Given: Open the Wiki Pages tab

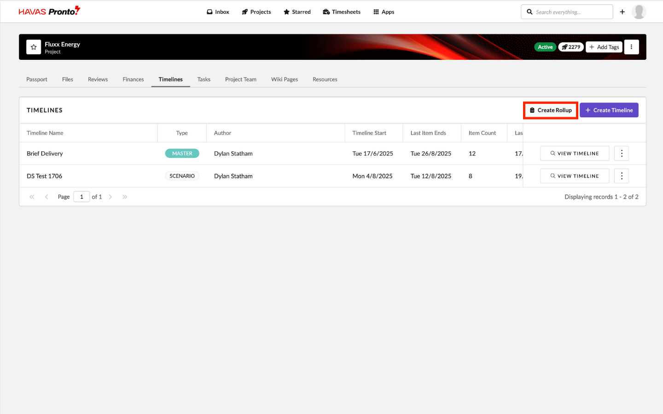Looking at the screenshot, I should pyautogui.click(x=285, y=79).
